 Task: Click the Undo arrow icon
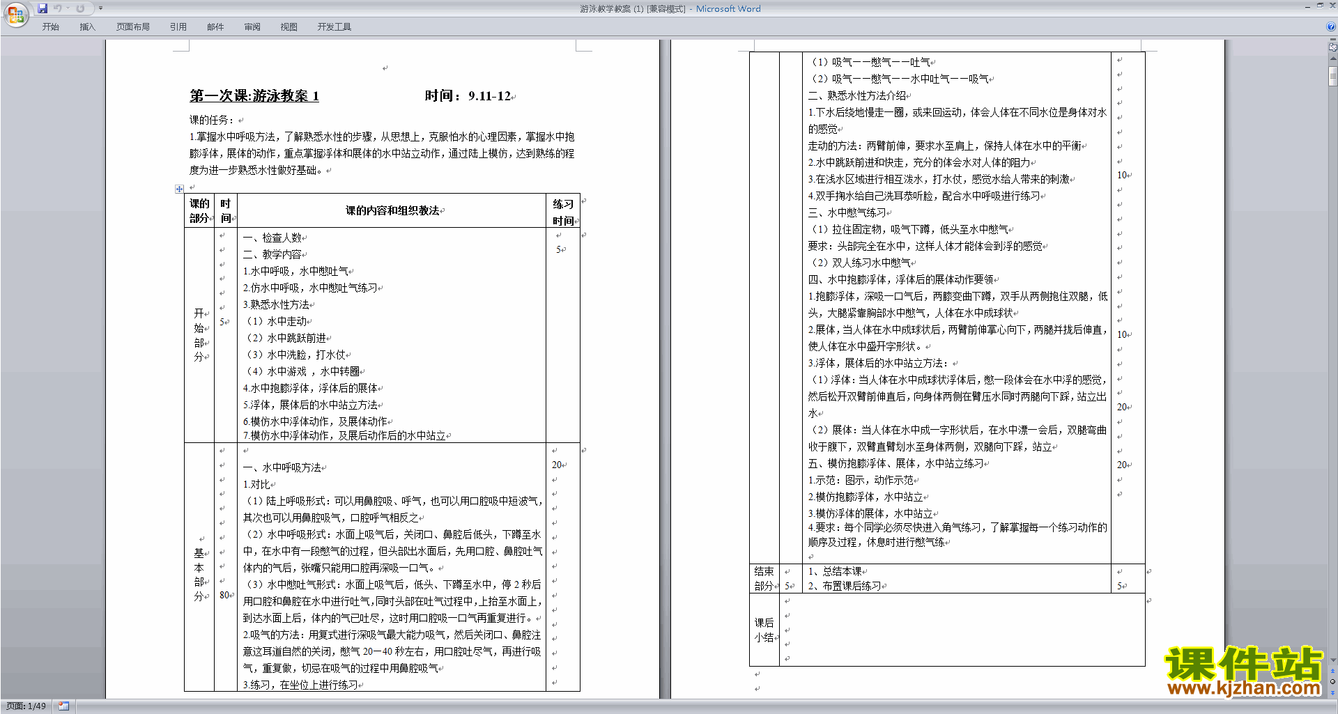click(57, 8)
